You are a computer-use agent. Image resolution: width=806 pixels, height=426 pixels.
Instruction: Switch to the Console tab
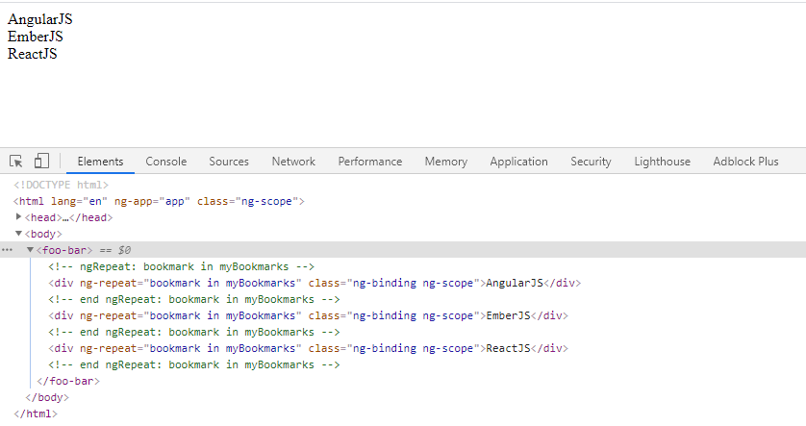point(166,162)
